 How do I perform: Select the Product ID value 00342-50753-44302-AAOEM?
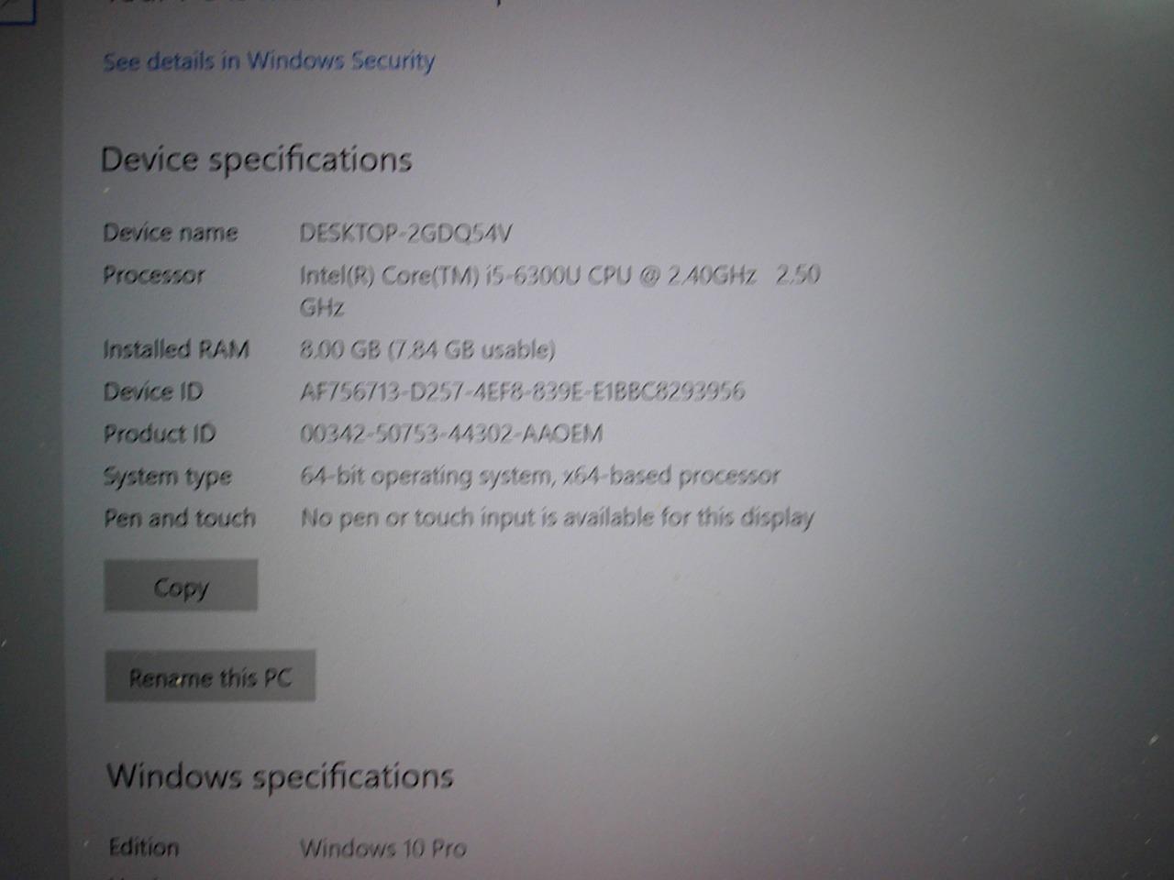(451, 434)
